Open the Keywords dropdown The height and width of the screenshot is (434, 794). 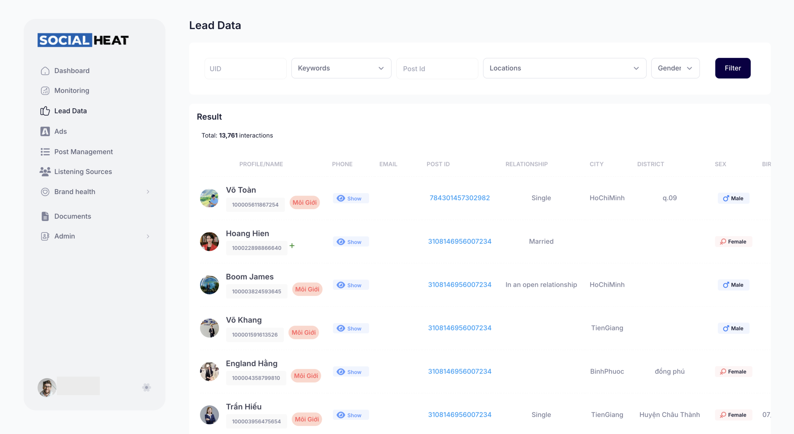[x=341, y=68]
